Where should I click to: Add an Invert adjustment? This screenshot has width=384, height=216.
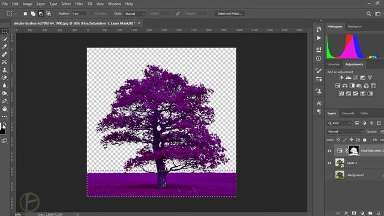[341, 94]
